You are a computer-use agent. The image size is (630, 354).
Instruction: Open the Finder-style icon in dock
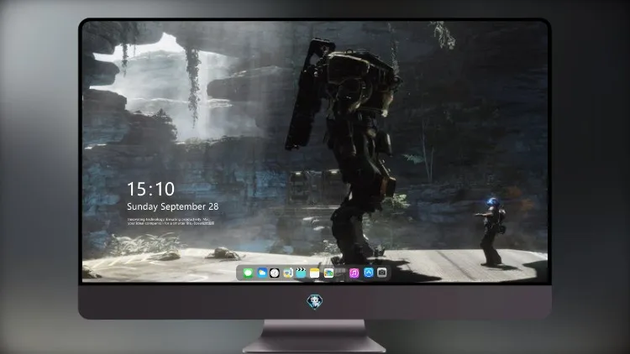tap(288, 273)
